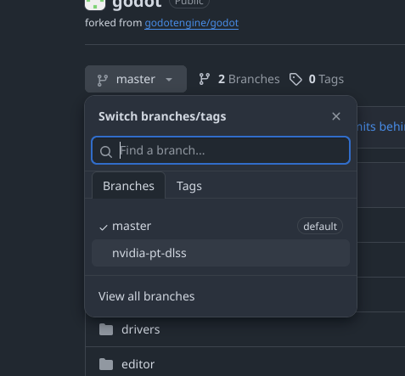Collapse the master branch dropdown button
This screenshot has width=405, height=376.
point(136,79)
